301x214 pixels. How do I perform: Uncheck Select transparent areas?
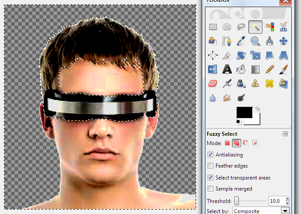tap(210, 178)
